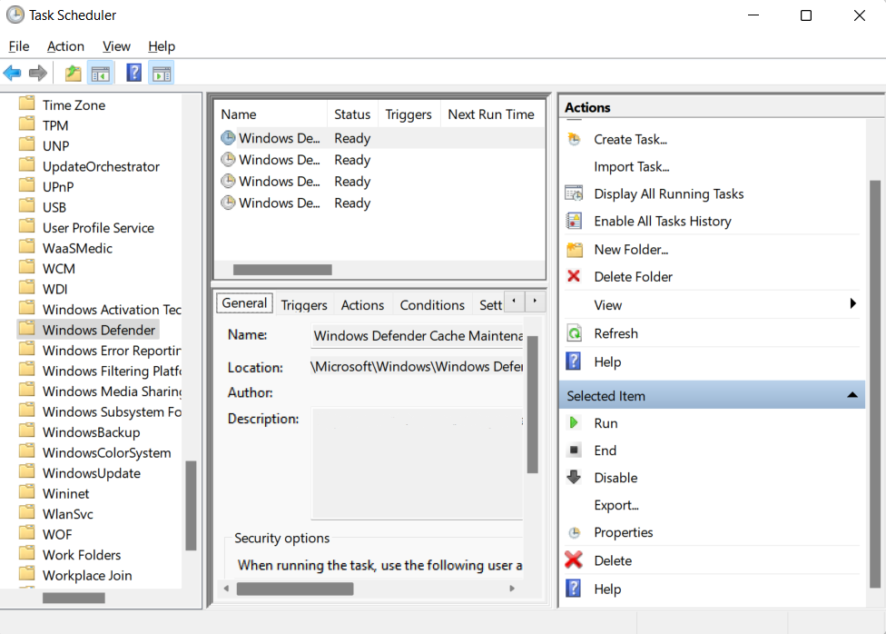Click the clock icon of the first Windows De... task

coord(228,138)
